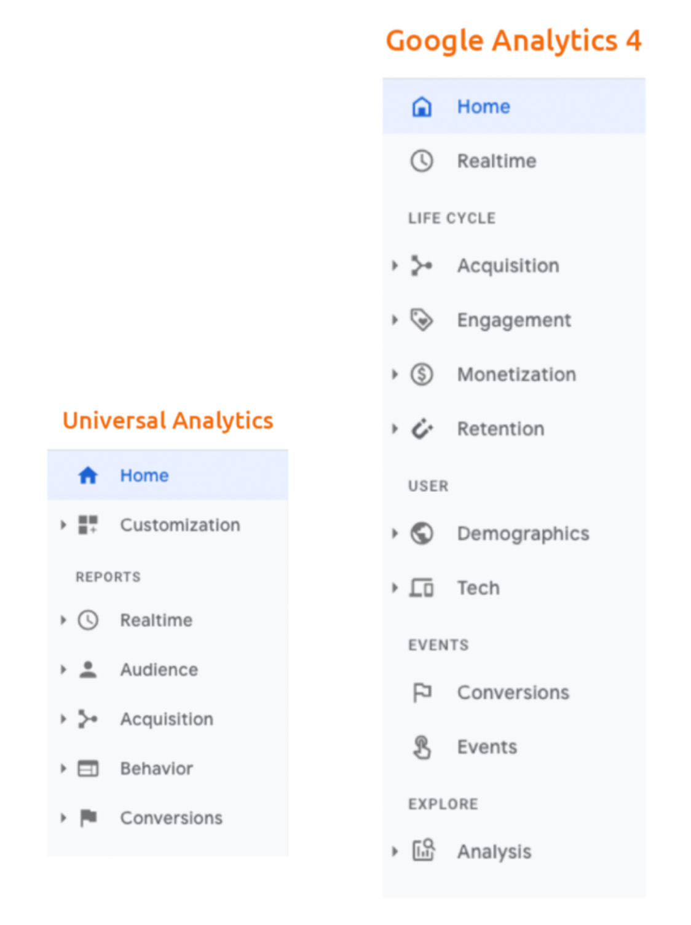Select the Retention magnet icon
This screenshot has width=691, height=925.
click(x=422, y=429)
